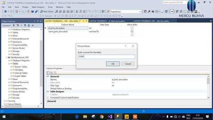Image resolution: width=213 pixels, height=120 pixels.
Task: Open the tugasbesar database dropdown
Action: point(140,12)
